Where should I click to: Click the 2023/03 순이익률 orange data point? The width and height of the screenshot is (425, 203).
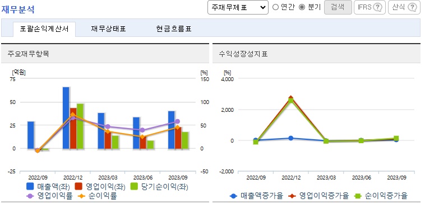tap(108, 131)
